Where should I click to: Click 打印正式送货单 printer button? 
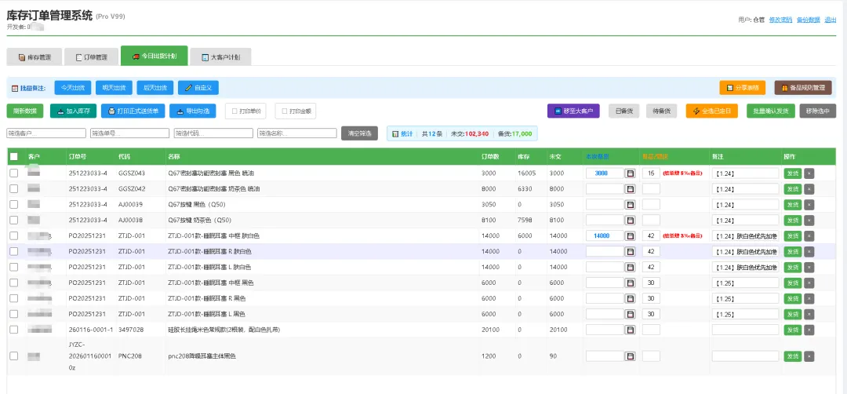[x=133, y=111]
